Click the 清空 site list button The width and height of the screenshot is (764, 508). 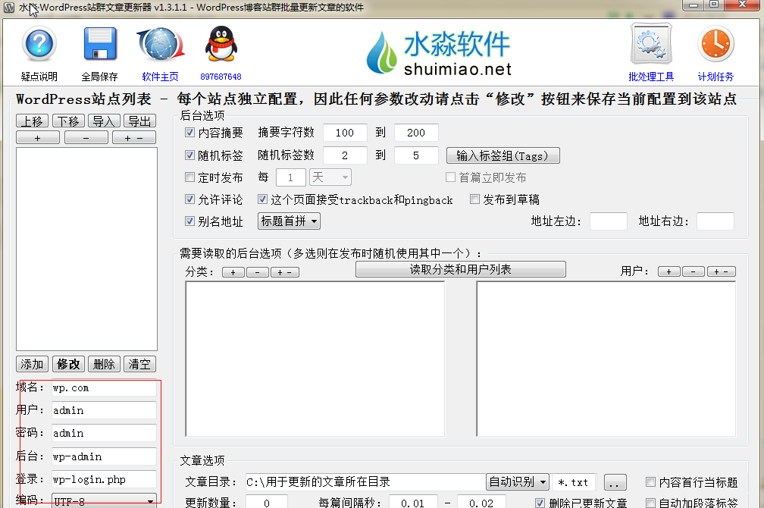(x=139, y=364)
